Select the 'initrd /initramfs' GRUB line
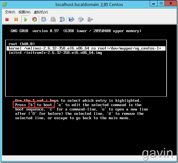178x163 pixels. tap(56, 53)
